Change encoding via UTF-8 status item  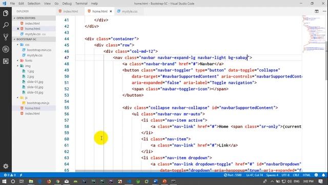pos(285,175)
